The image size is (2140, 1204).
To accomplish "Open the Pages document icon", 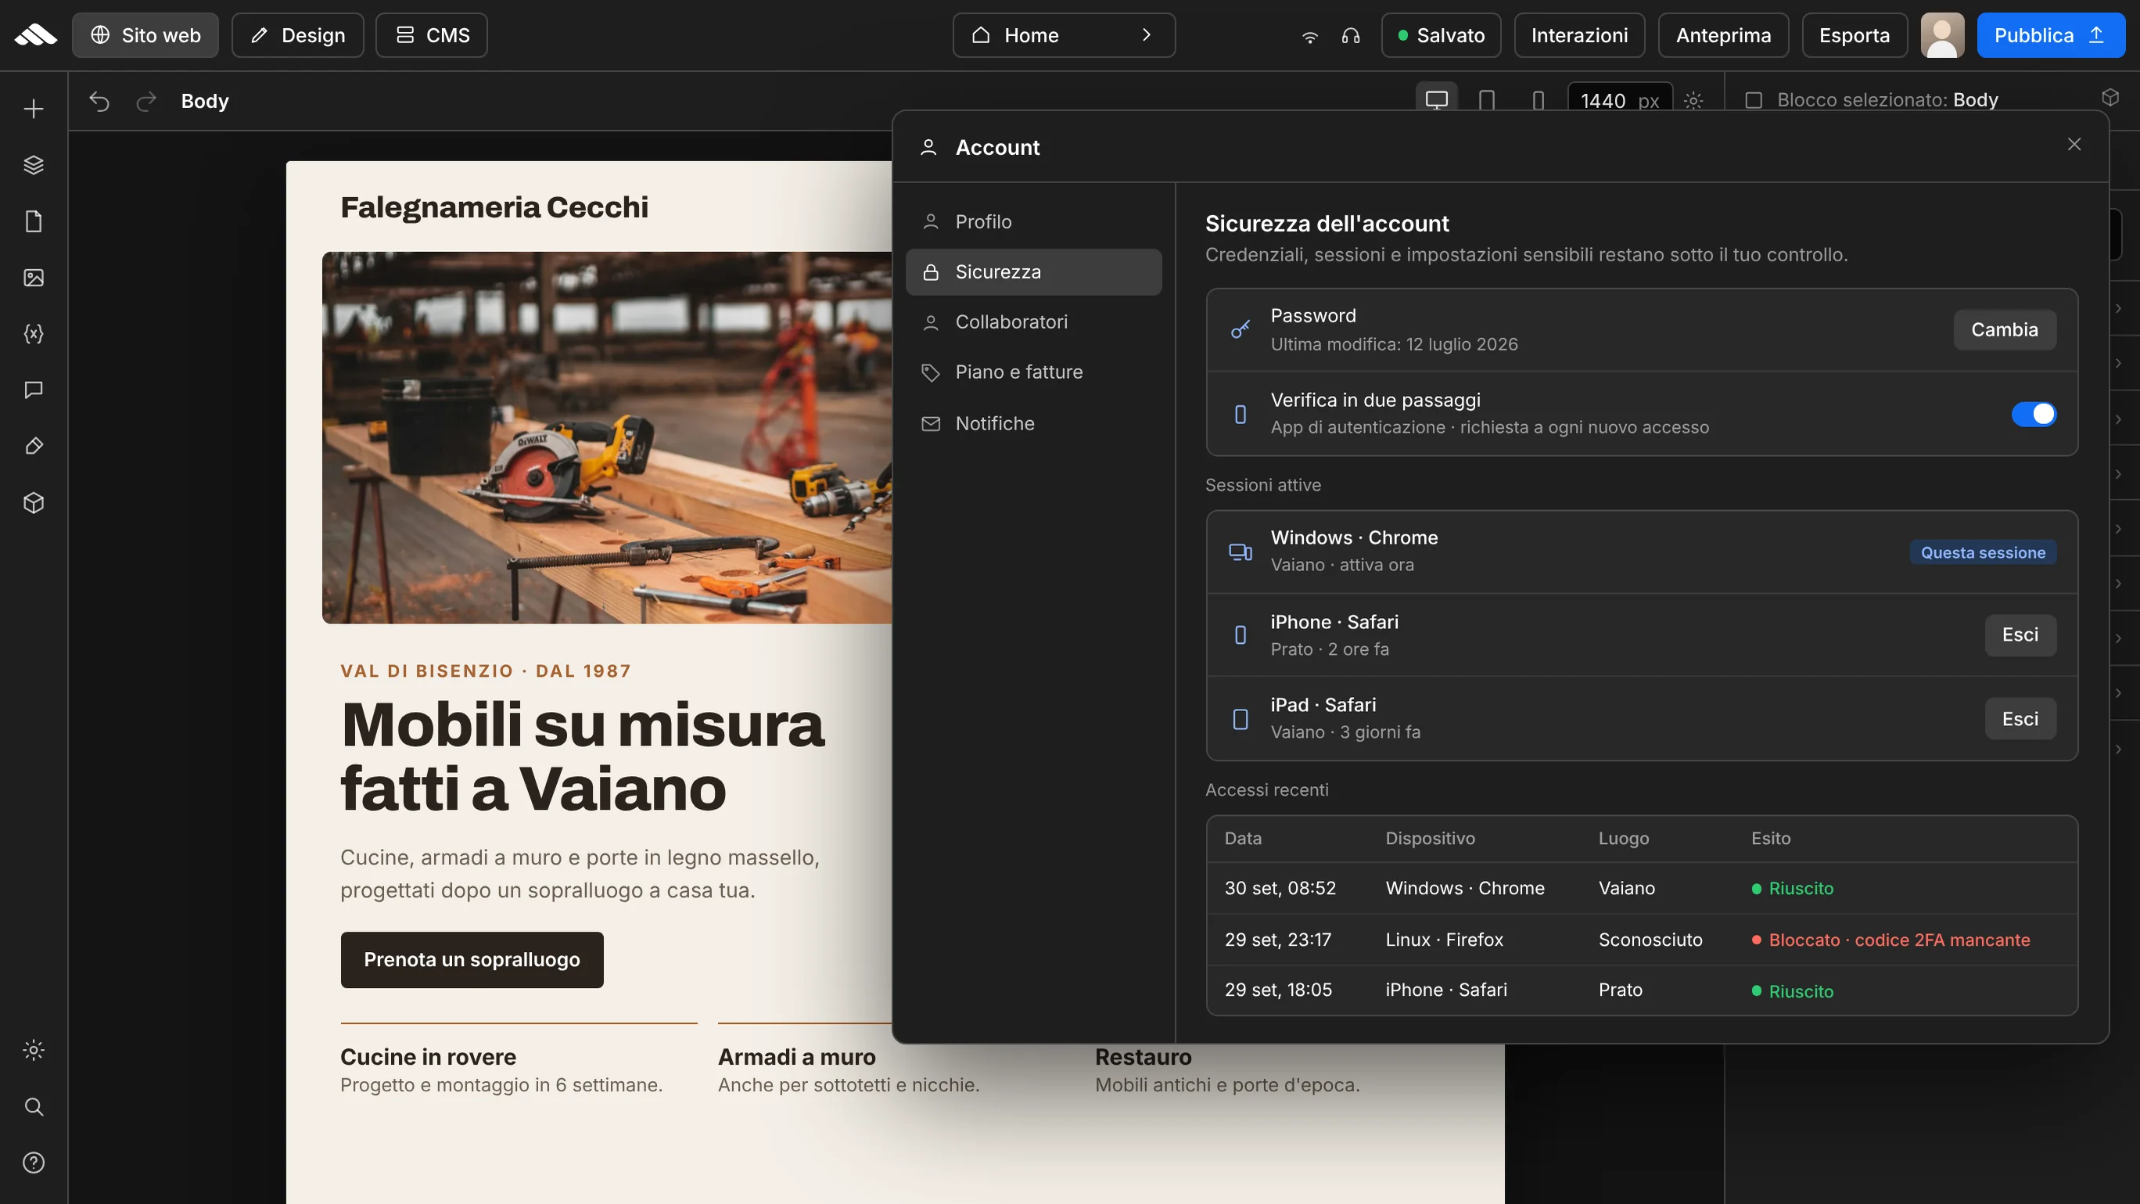I will tap(33, 222).
